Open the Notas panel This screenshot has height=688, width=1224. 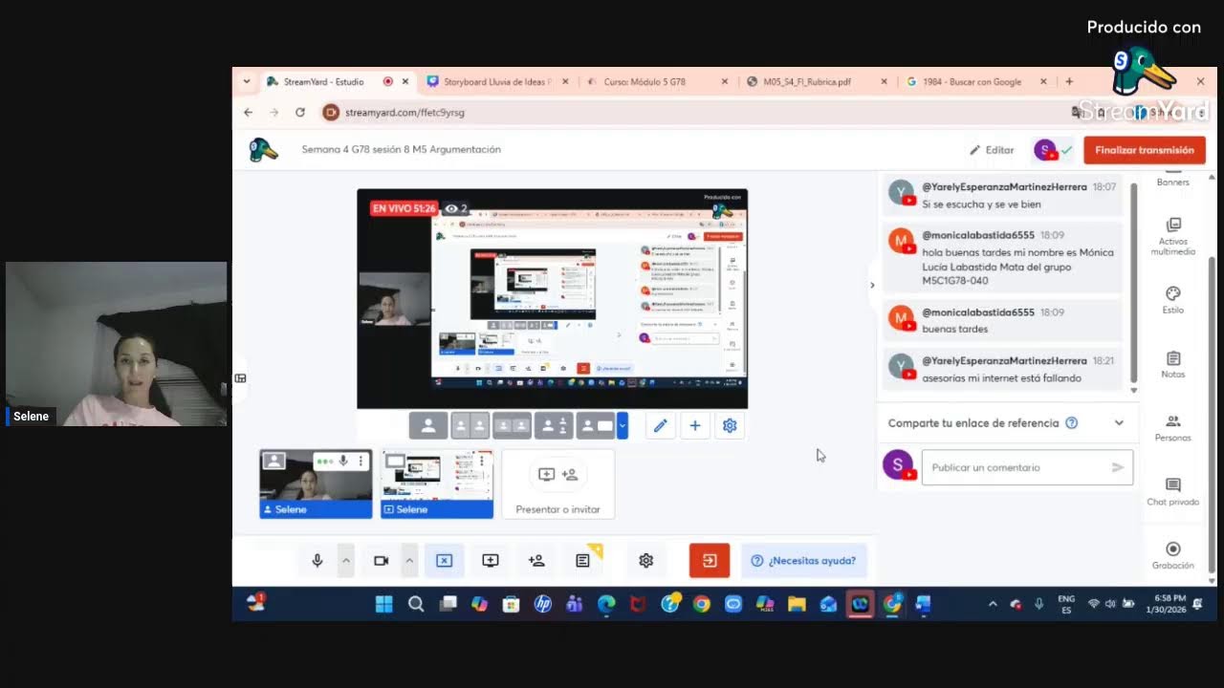pos(1173,364)
